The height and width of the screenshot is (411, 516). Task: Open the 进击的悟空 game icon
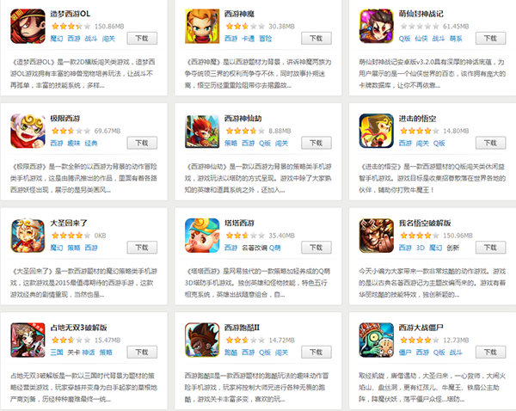tap(377, 131)
